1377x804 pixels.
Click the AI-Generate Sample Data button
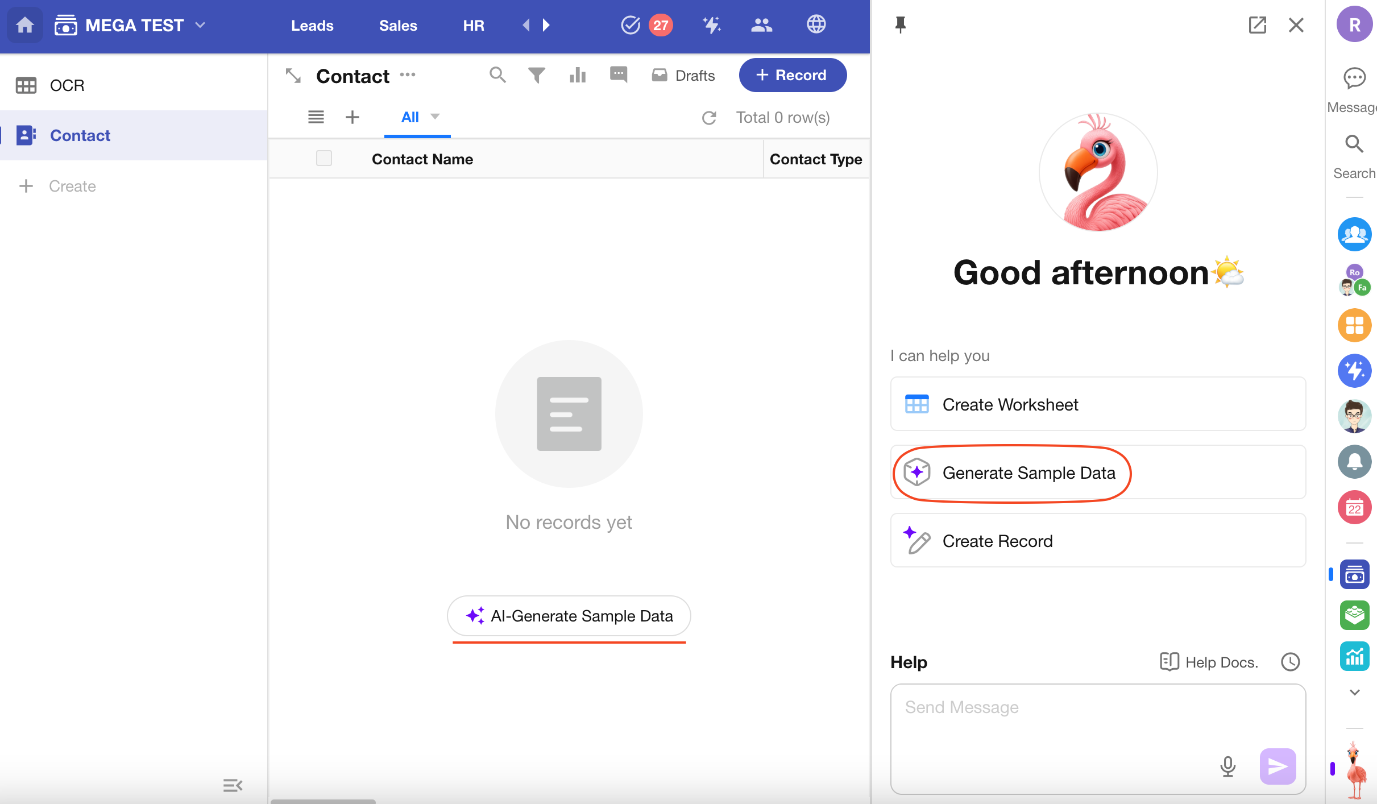pos(569,616)
